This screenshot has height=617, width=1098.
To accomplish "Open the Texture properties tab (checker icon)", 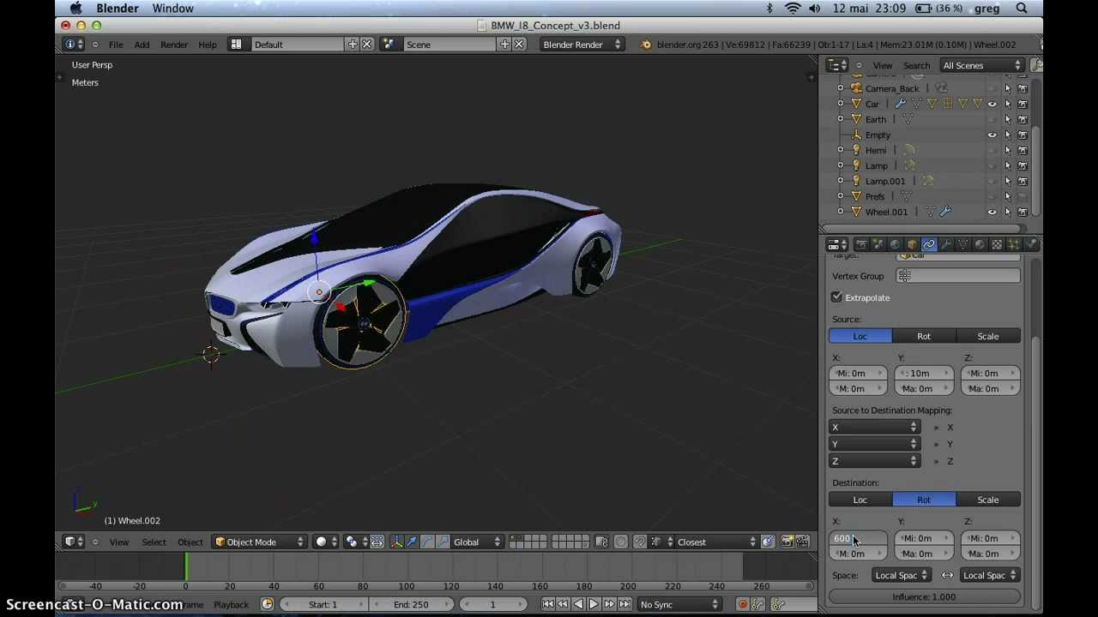I will (x=997, y=245).
